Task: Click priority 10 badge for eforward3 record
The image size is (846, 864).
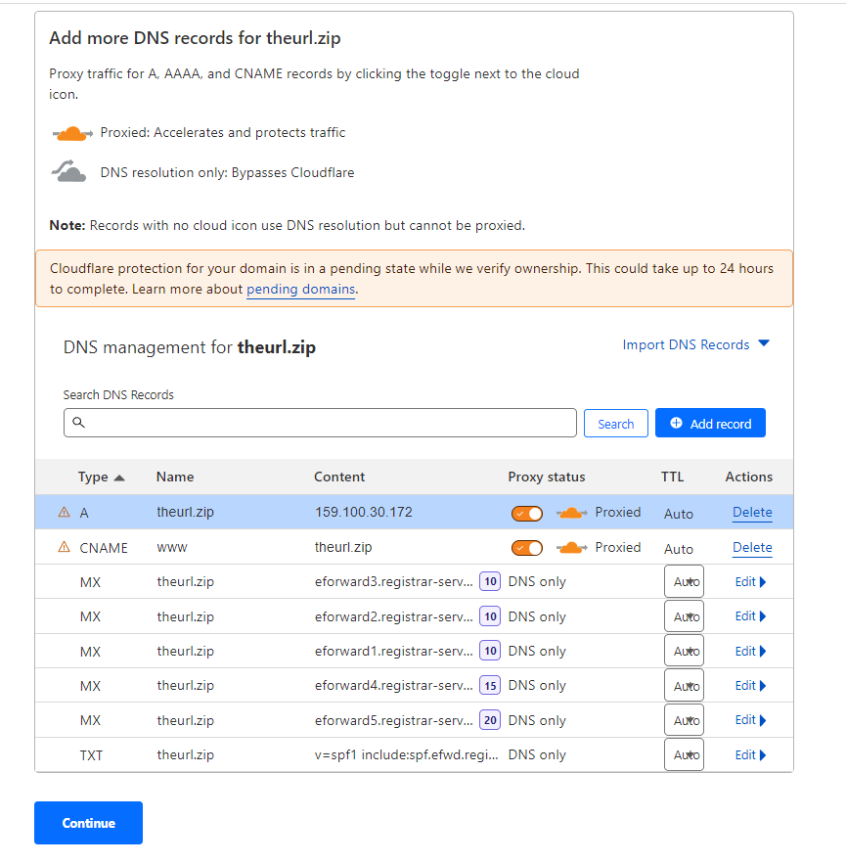Action: (490, 581)
